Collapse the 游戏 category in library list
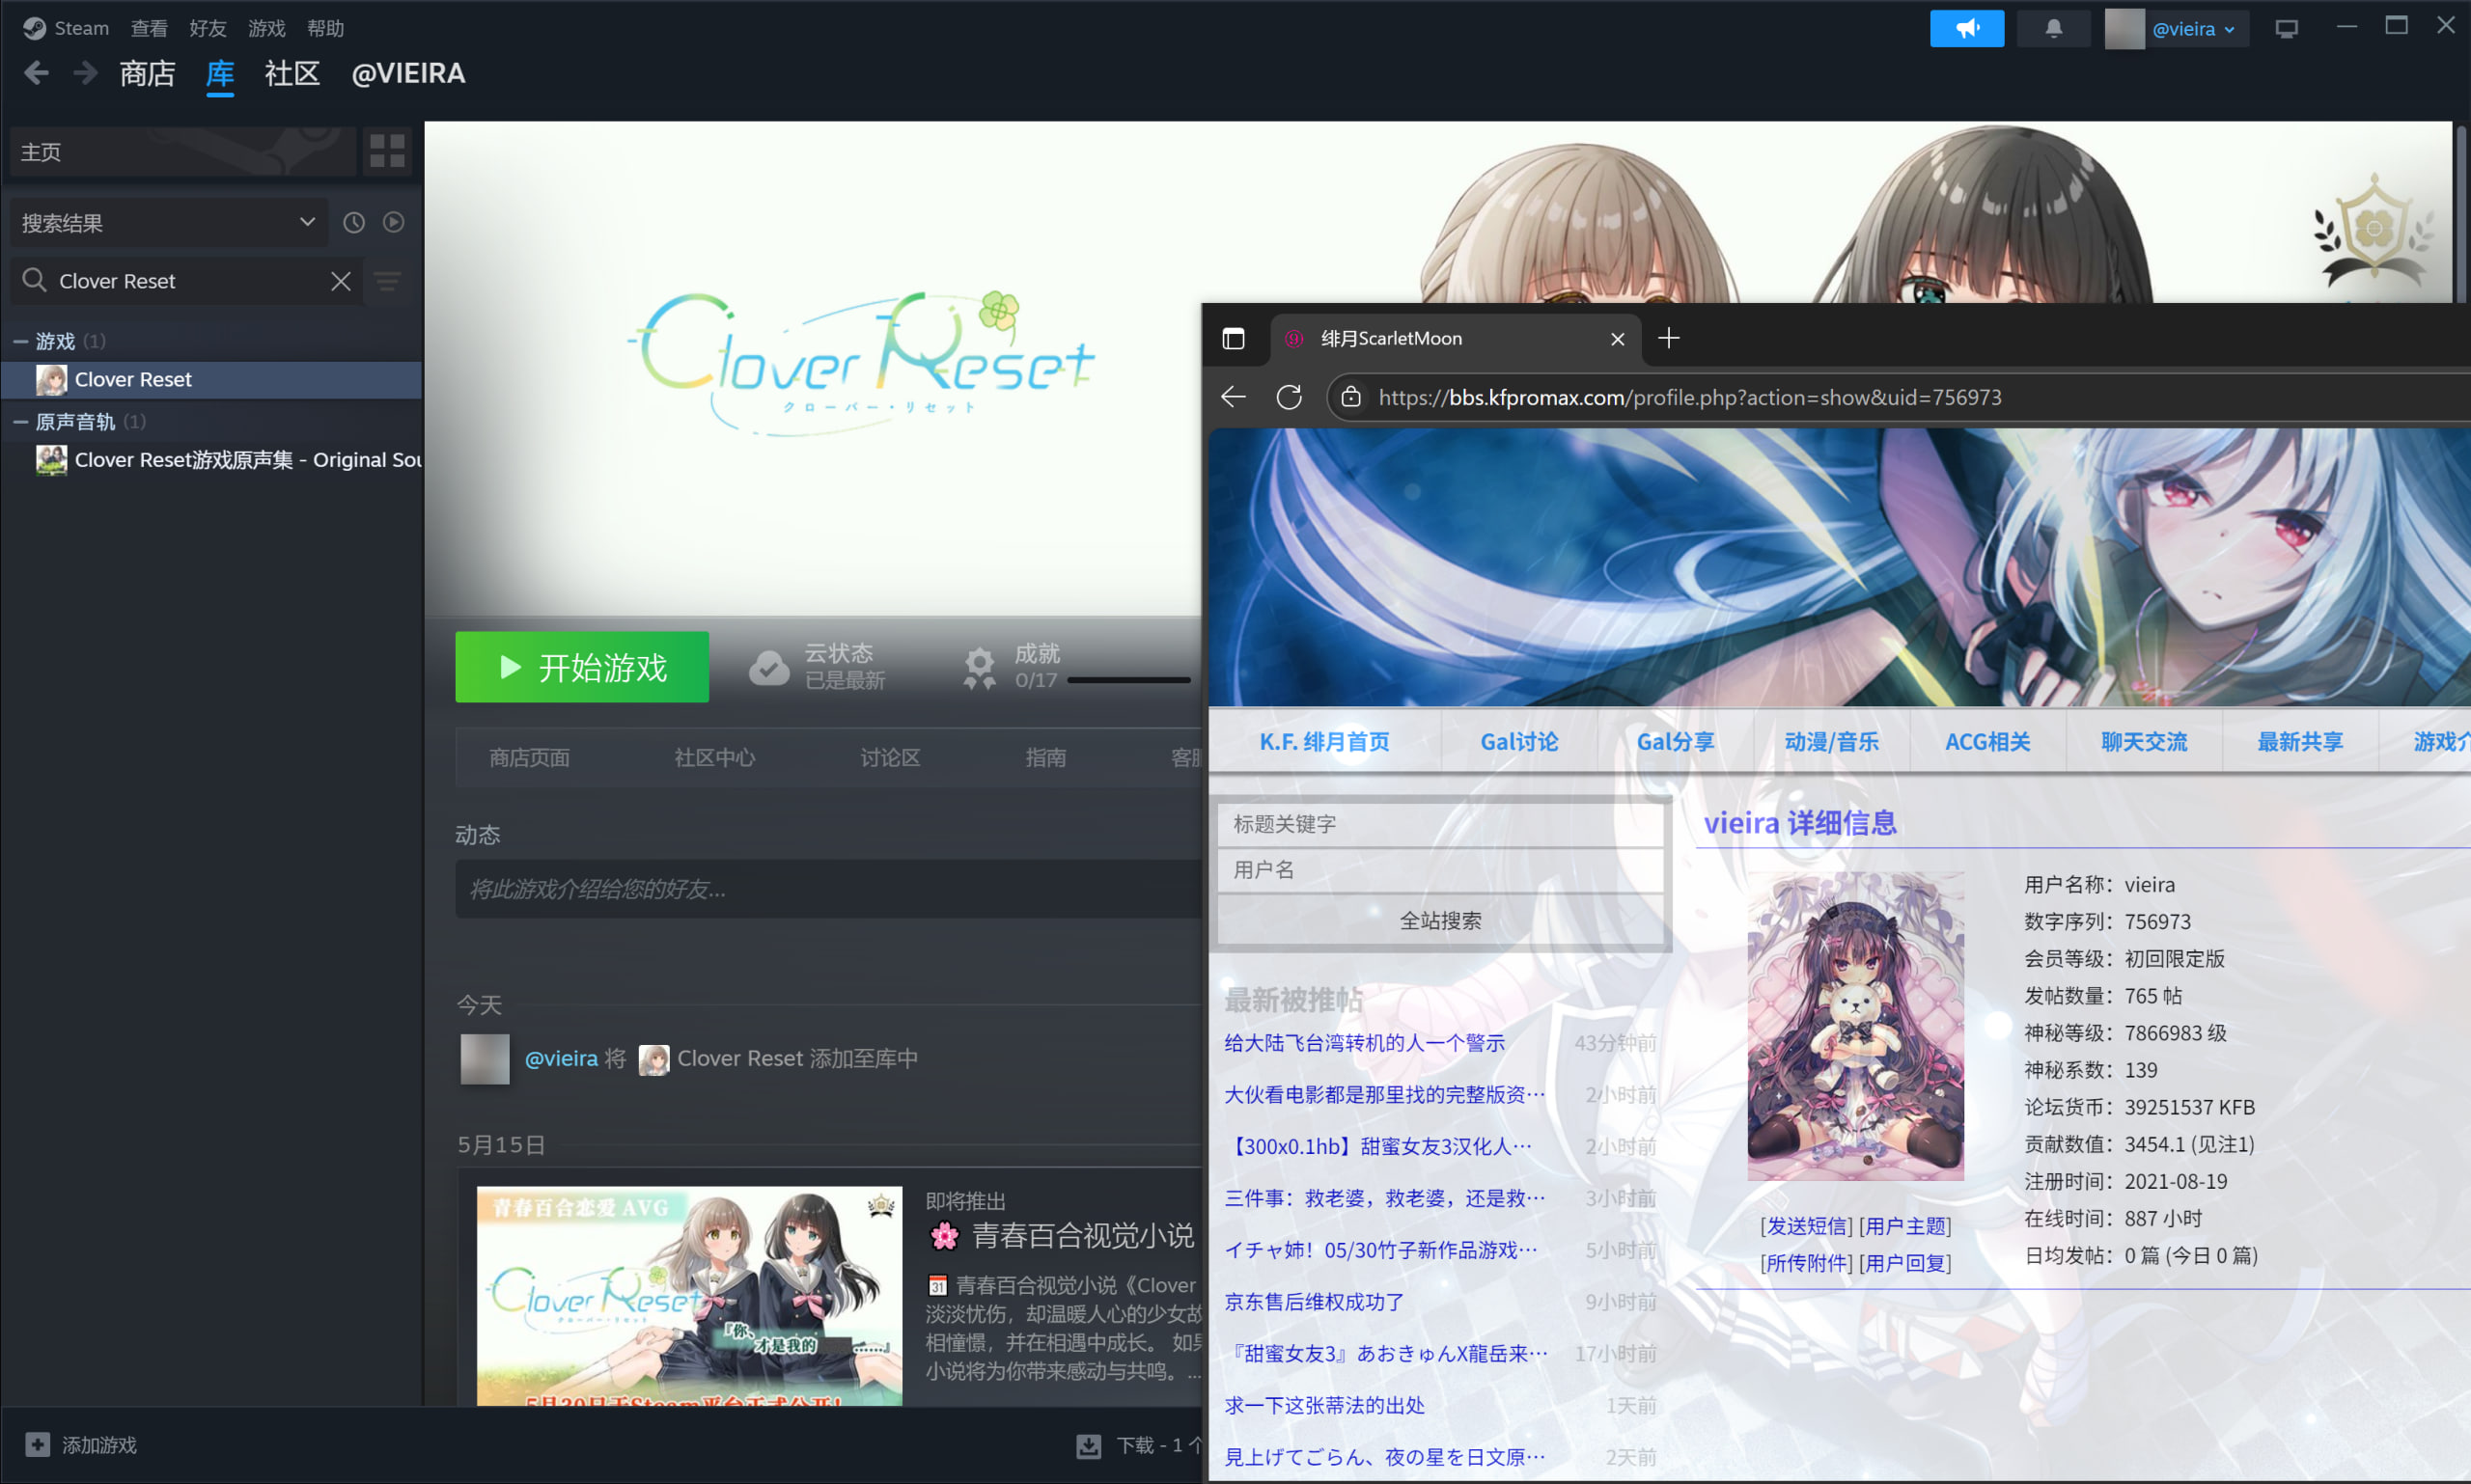Image resolution: width=2471 pixels, height=1484 pixels. tap(20, 341)
